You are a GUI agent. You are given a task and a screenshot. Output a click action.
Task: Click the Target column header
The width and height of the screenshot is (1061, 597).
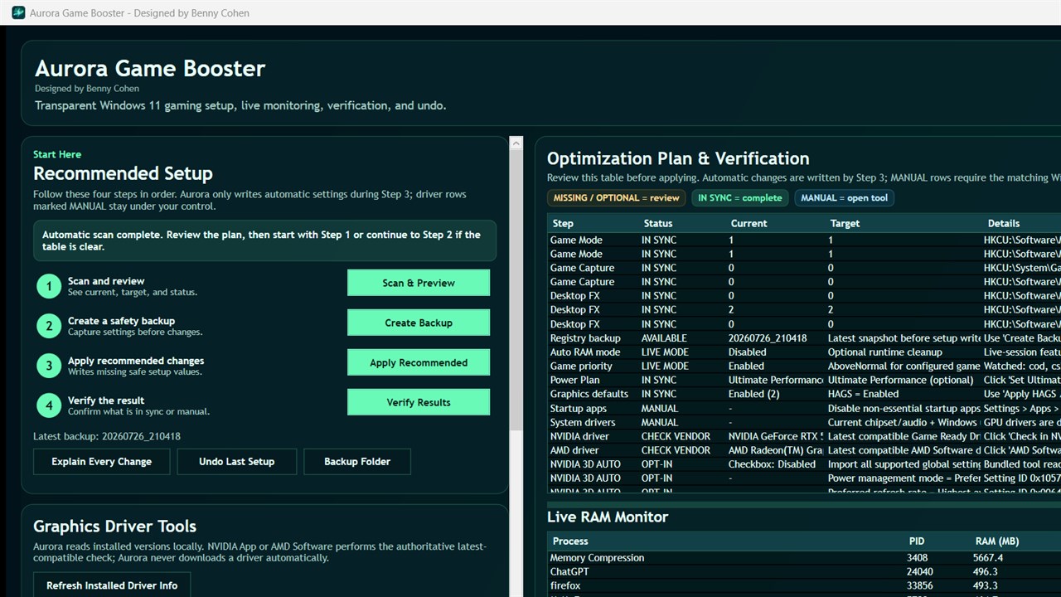point(904,223)
